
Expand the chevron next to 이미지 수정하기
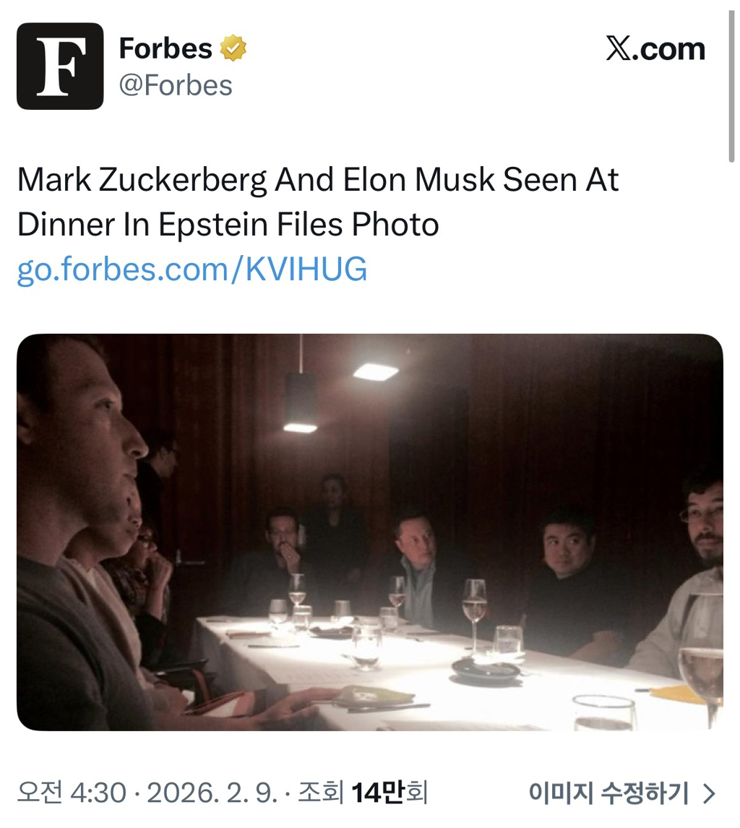pyautogui.click(x=709, y=793)
